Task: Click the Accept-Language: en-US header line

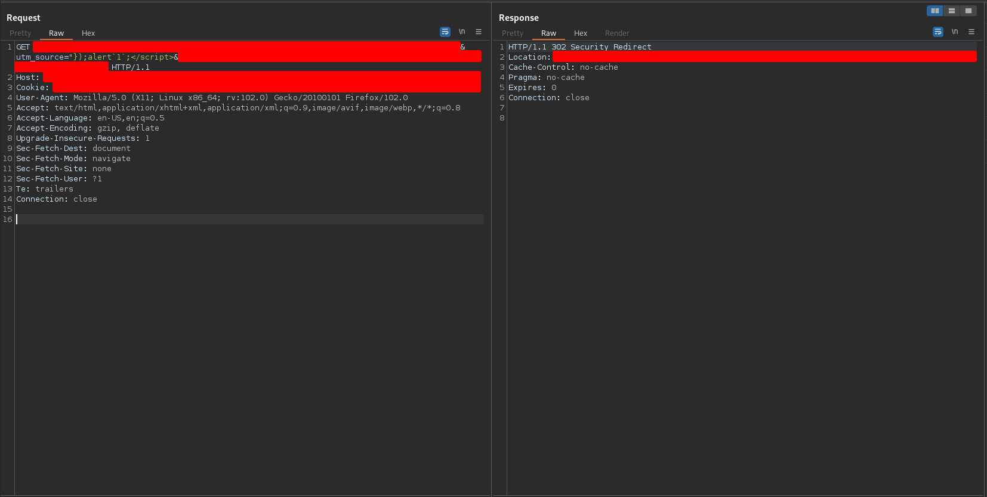Action: (x=90, y=118)
